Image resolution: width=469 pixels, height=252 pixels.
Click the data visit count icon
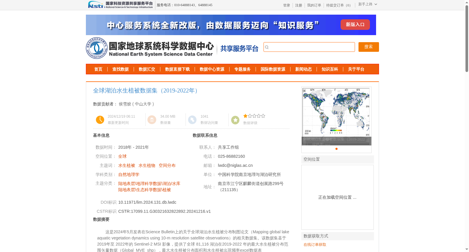(192, 120)
